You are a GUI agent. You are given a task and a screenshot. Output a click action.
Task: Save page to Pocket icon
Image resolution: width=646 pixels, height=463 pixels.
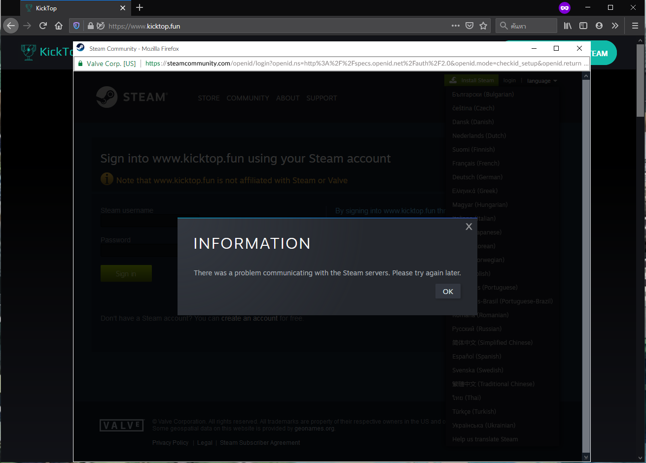point(469,26)
